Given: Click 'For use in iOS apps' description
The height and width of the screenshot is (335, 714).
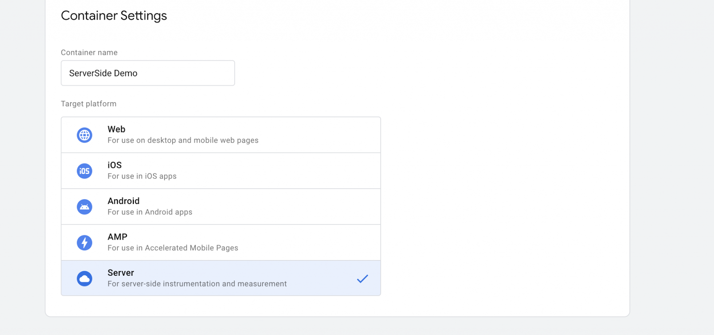Looking at the screenshot, I should (x=142, y=176).
